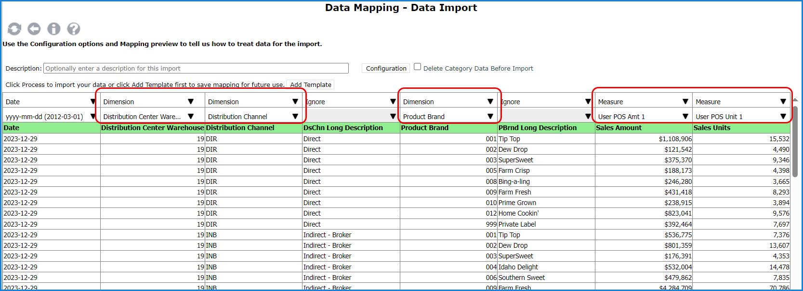The image size is (803, 291).
Task: Select the $823,041 sales amount cell
Action: [x=644, y=213]
